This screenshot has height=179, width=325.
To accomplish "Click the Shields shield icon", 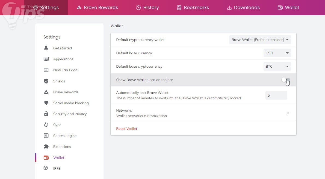I will click(x=46, y=81).
